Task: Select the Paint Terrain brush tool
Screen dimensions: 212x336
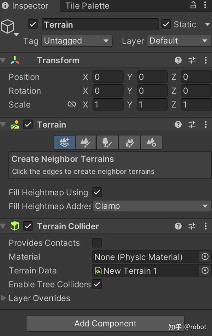Action: (x=86, y=143)
